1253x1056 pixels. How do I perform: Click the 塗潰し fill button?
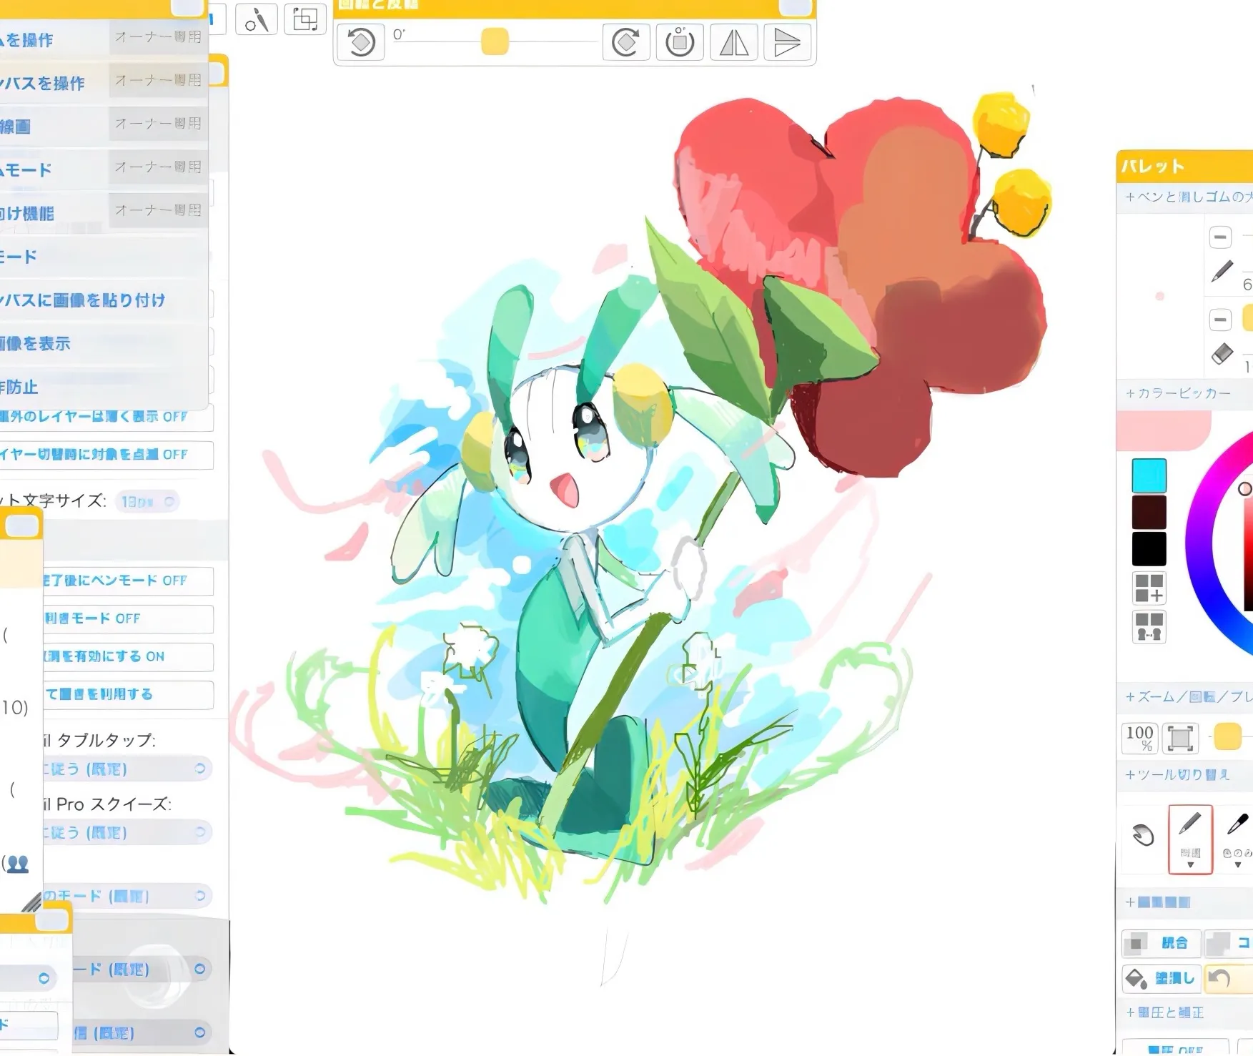tap(1160, 978)
